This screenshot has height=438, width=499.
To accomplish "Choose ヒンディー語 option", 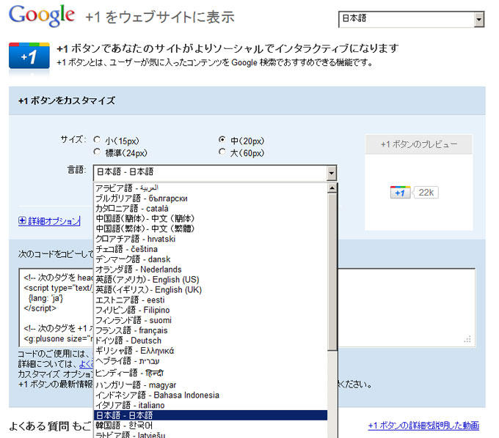I will pos(211,373).
